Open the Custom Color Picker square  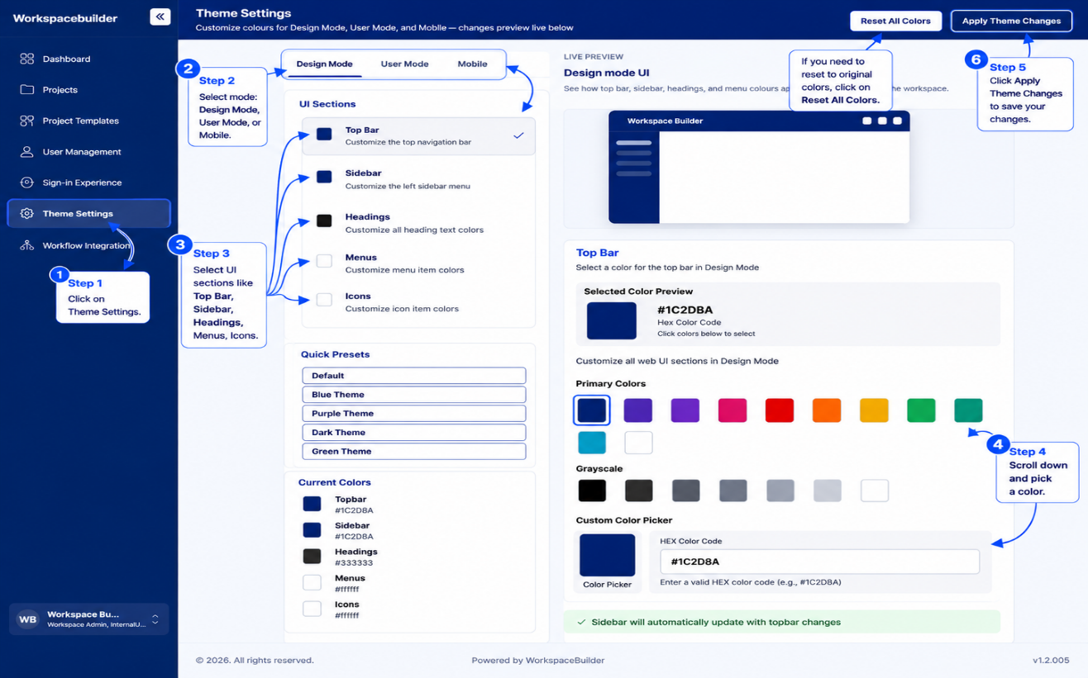pyautogui.click(x=608, y=555)
